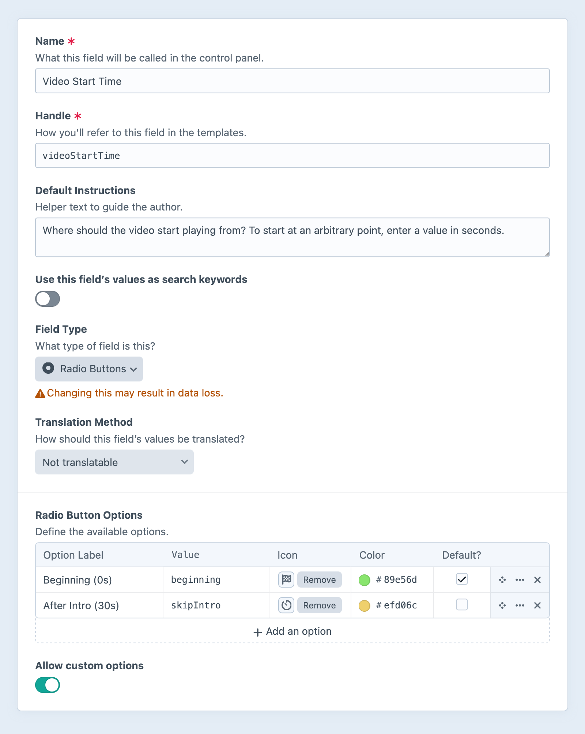Click the green color swatch for Beginning

click(x=364, y=580)
